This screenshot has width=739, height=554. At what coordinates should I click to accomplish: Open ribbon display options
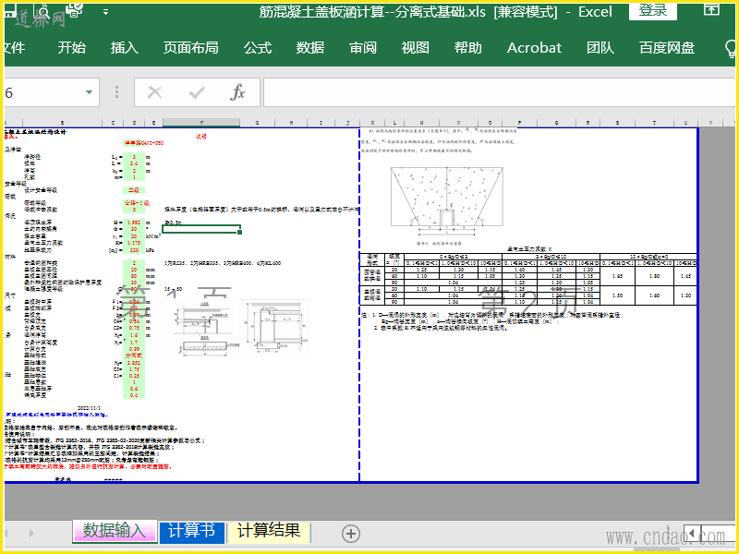(x=711, y=9)
